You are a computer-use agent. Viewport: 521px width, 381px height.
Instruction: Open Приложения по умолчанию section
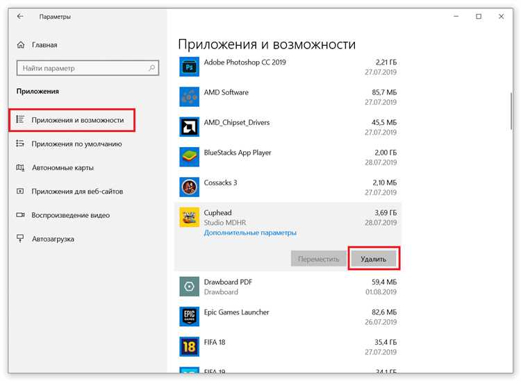click(x=76, y=144)
